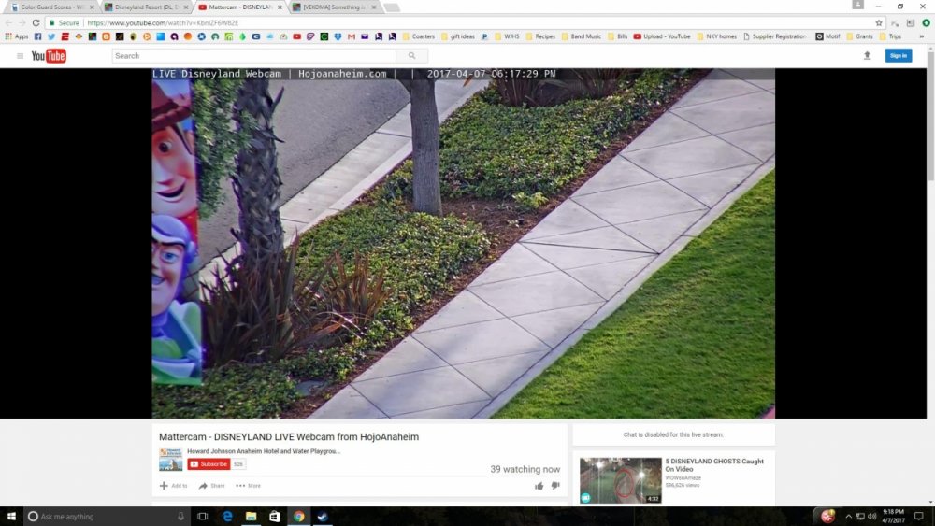Open the 5 Disneyland Ghosts video thumbnail
Viewport: 935px width, 526px height.
click(621, 480)
